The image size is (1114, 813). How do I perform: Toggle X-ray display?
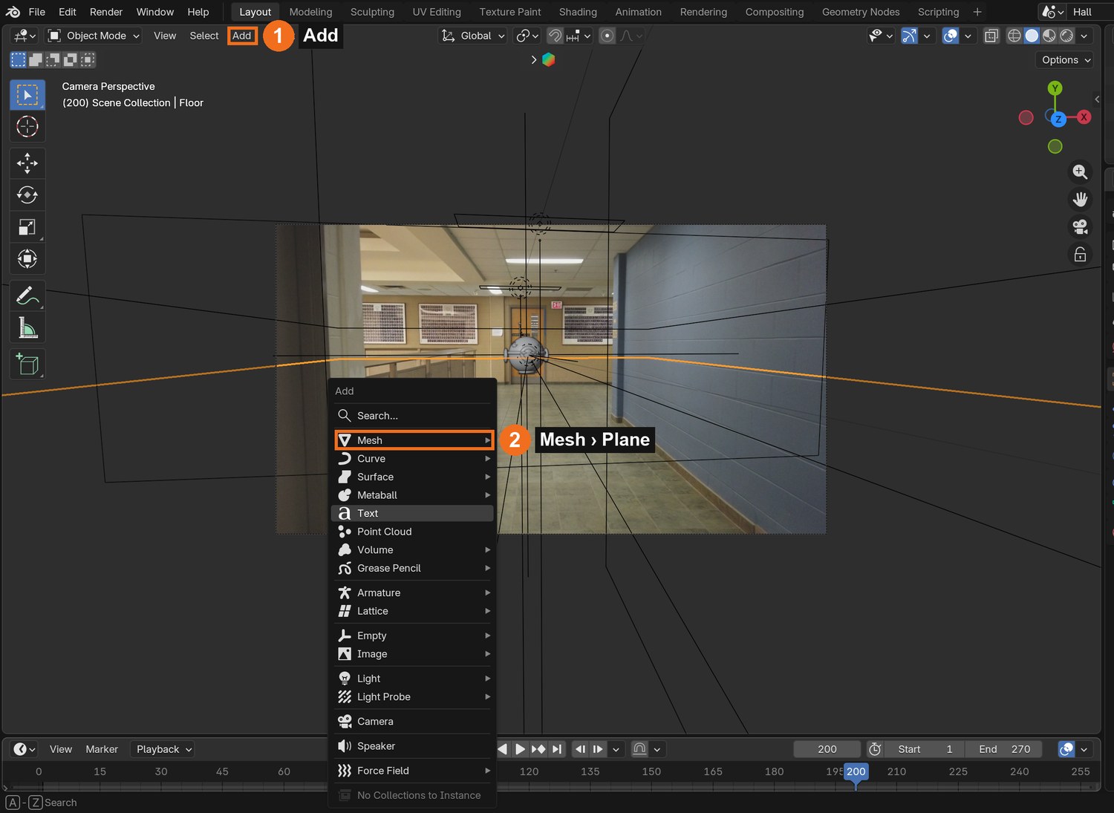coord(991,36)
